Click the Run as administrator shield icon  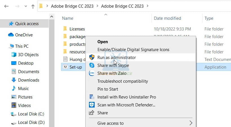click(92, 58)
